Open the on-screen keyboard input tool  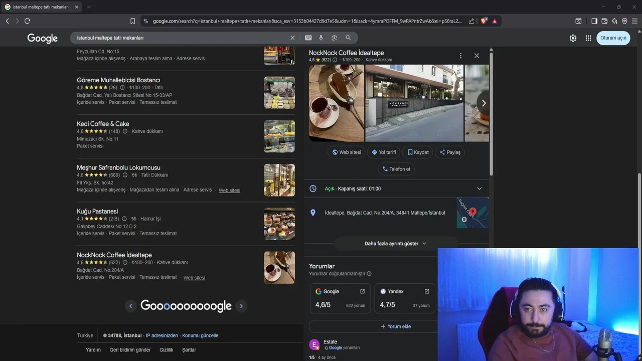tap(308, 38)
